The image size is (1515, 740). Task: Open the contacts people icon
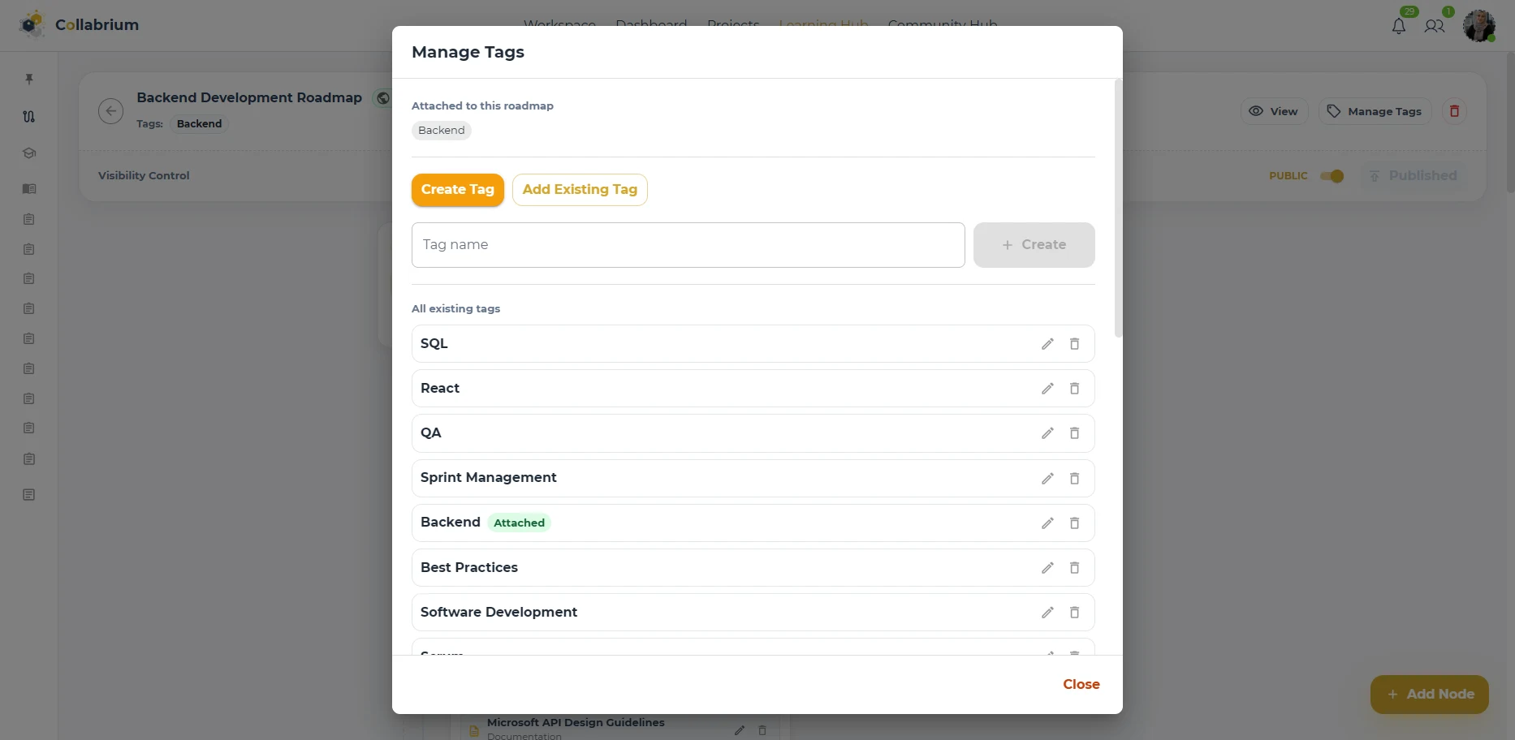click(1435, 26)
